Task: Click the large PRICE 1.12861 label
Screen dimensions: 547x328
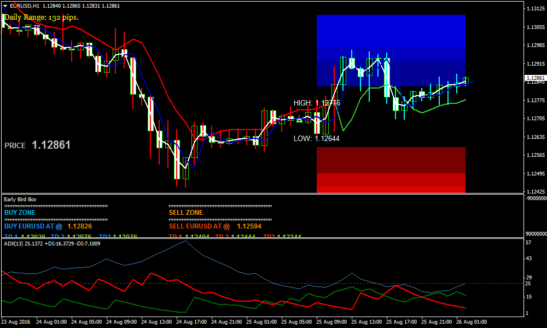Action: coord(38,145)
